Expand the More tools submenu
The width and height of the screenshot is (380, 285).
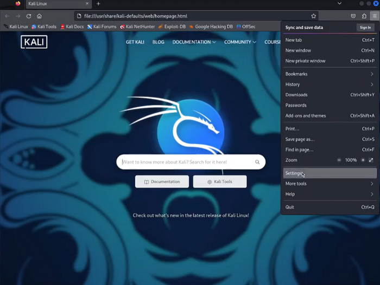[330, 183]
